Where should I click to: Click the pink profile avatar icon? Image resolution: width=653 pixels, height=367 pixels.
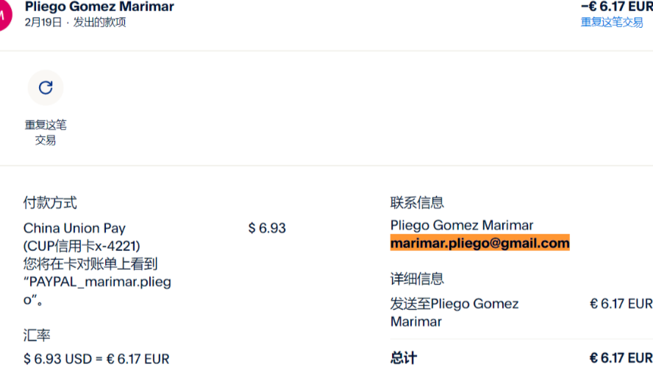point(4,13)
